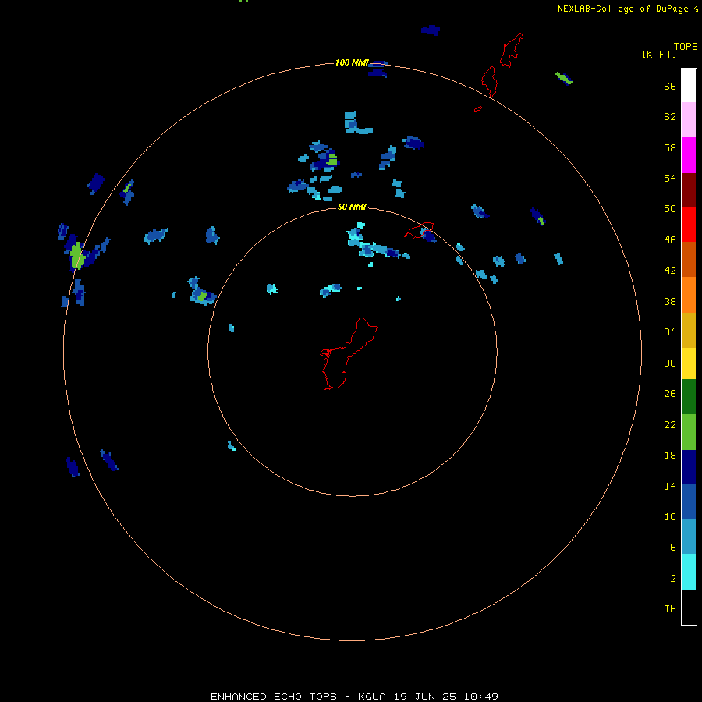The image size is (702, 702).
Task: Pick the dark orange legend swatch
Action: click(689, 259)
